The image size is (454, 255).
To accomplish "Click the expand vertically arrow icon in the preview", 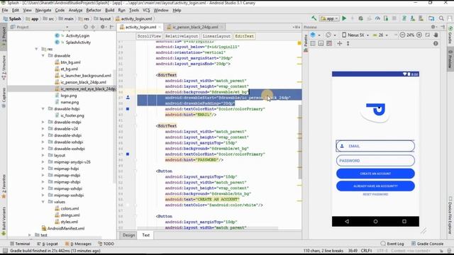I will 348,43.
